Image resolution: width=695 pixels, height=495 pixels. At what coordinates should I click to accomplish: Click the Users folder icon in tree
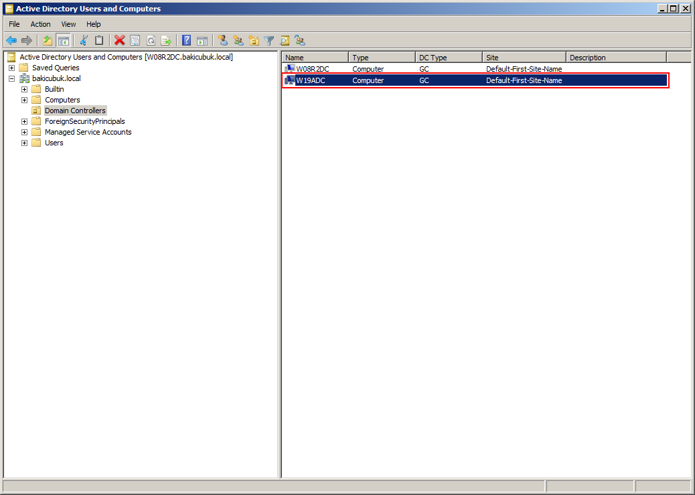[36, 143]
